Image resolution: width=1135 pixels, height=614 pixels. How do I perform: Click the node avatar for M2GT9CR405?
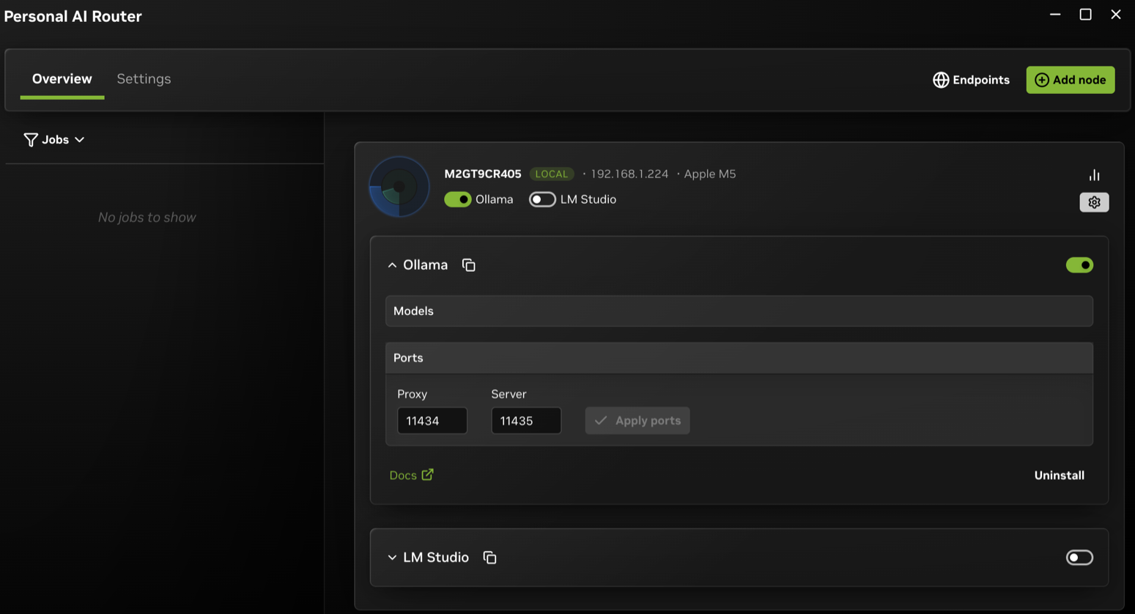point(399,187)
